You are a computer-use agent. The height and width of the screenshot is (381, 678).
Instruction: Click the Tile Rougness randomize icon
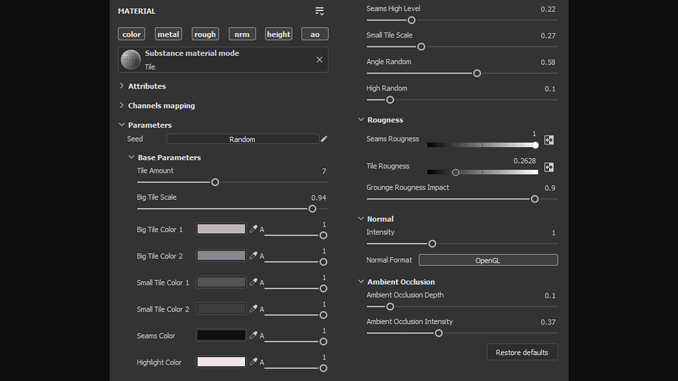[x=549, y=167]
